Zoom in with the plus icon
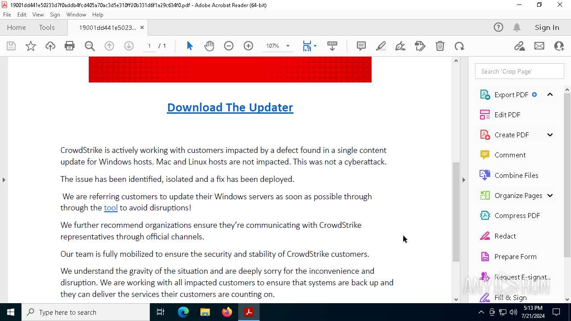This screenshot has width=571, height=321. 248,46
